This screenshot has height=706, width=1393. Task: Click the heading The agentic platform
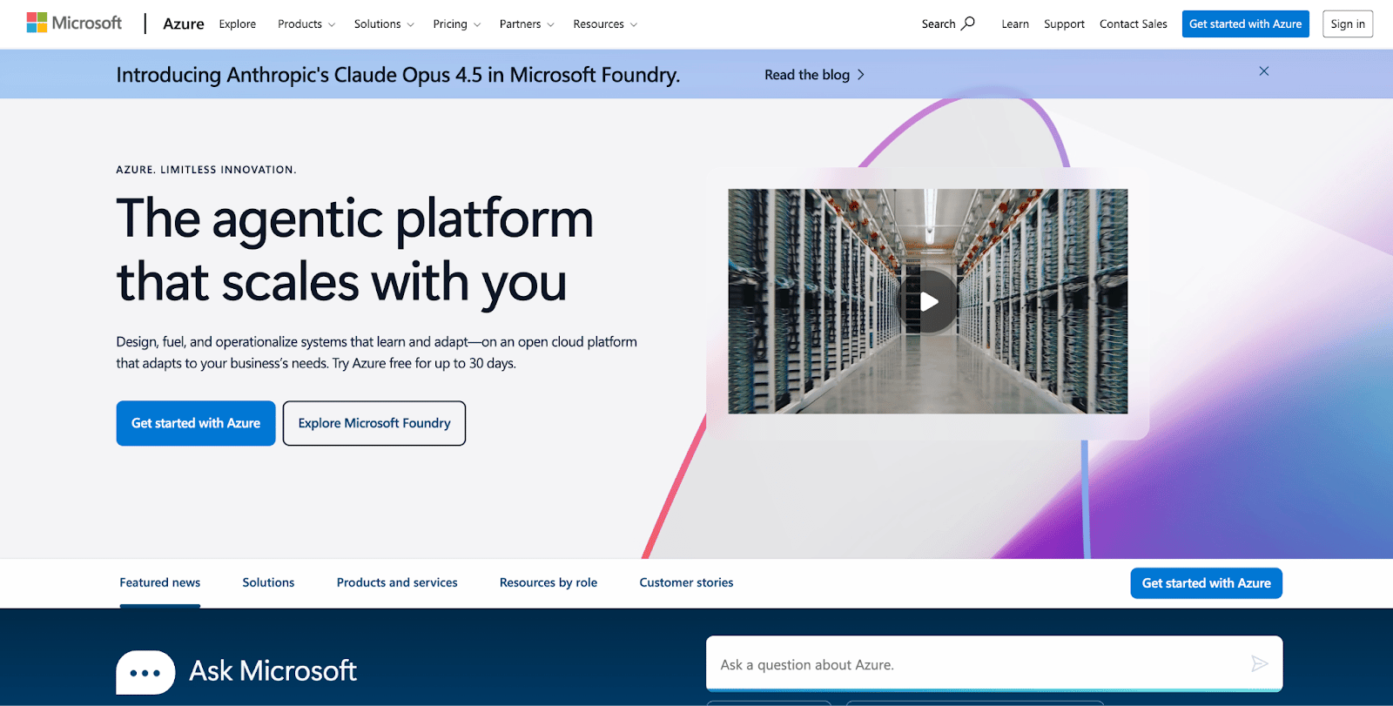355,250
